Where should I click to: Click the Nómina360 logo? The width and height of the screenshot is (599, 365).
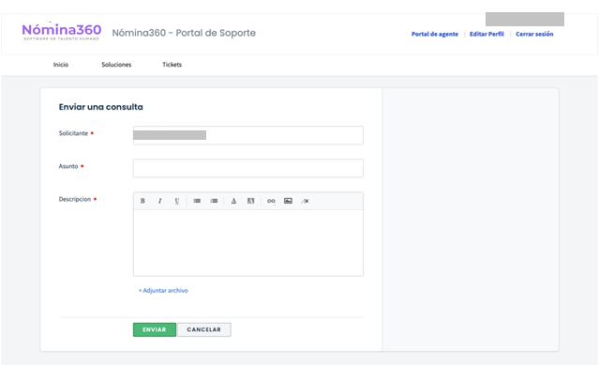(62, 32)
